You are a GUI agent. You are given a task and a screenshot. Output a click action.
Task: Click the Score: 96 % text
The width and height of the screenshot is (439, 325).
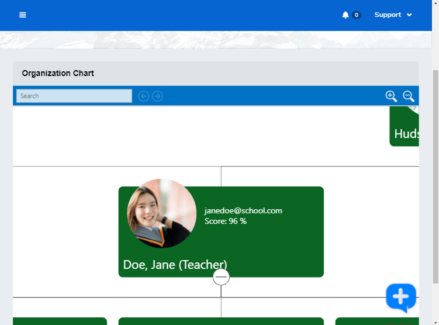click(226, 221)
